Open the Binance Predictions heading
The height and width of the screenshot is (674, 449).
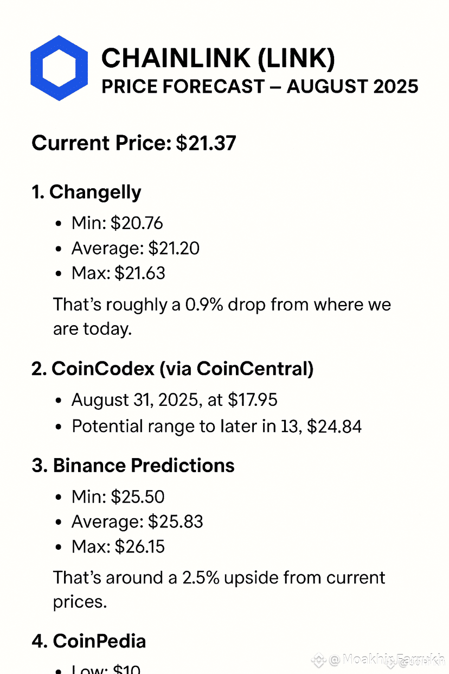(x=133, y=466)
